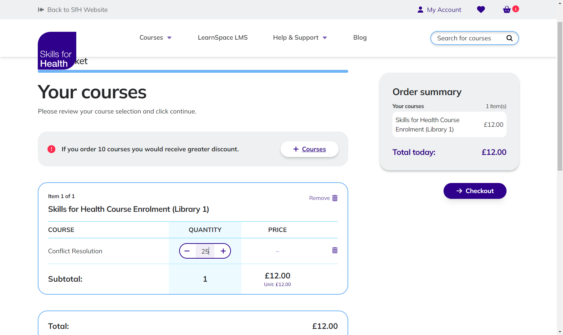Screen dimensions: 563x335
Task: Click the Order summary course entry
Action: 449,125
